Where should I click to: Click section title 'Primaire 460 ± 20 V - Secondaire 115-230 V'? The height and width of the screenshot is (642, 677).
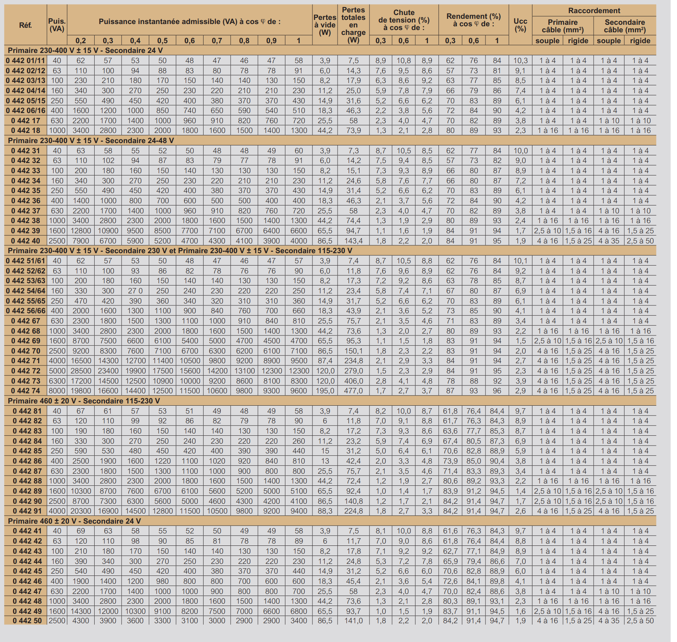(x=84, y=401)
